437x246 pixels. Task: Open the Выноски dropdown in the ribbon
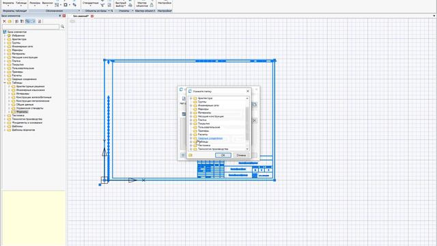click(47, 4)
